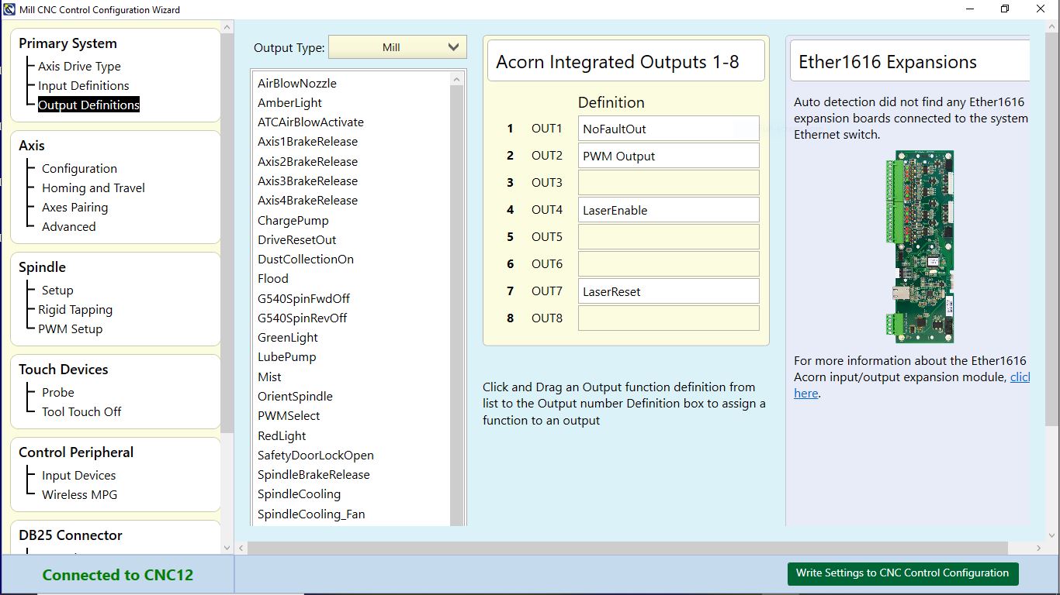Image resolution: width=1060 pixels, height=595 pixels.
Task: Select SafetyDoorLockOpen in output list
Action: click(316, 455)
